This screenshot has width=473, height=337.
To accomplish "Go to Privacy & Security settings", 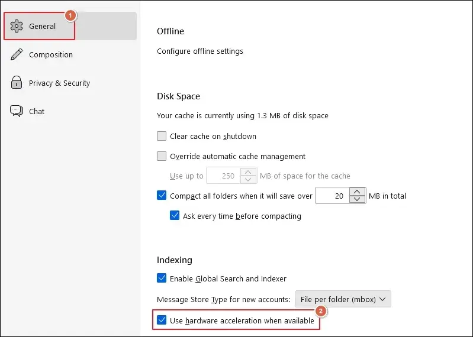I will (70, 83).
